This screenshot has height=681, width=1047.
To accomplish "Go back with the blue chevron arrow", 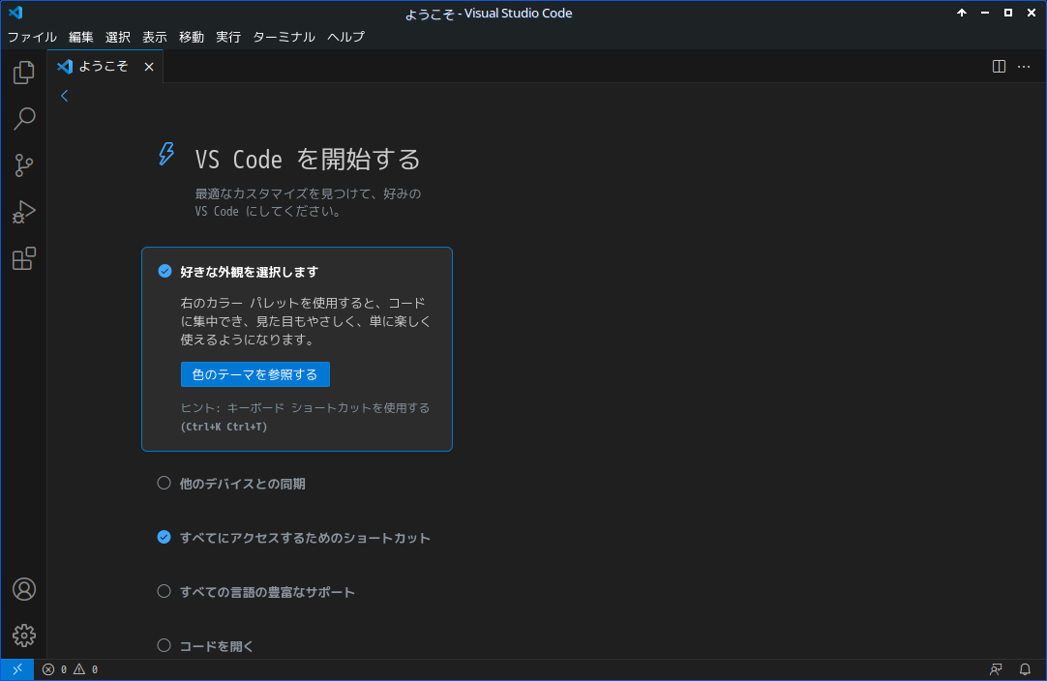I will click(64, 96).
